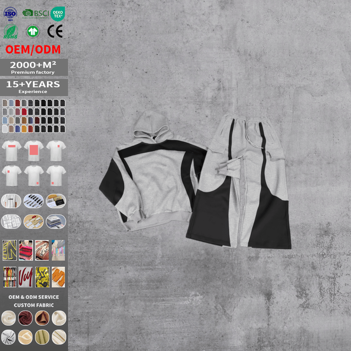Viewport: 351px width, 351px height.
Task: Open the holographic letter print sample
Action: (58, 250)
